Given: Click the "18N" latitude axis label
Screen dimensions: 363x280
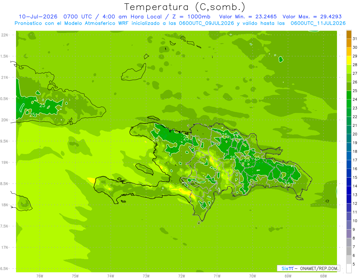Looking at the screenshot, I should tap(5, 205).
